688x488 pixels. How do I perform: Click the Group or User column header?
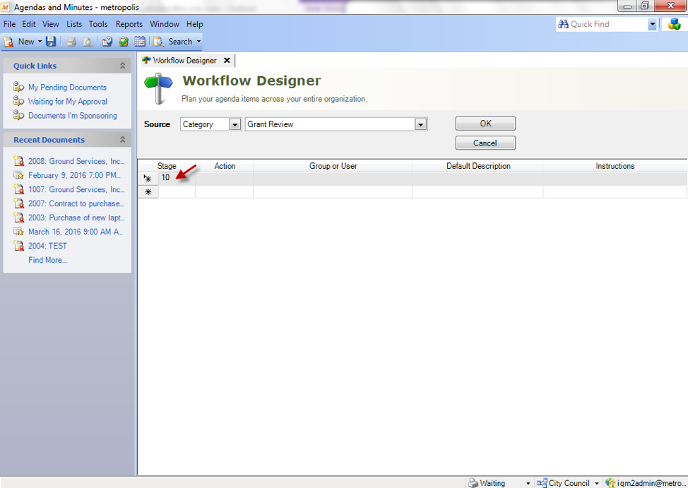click(x=333, y=166)
